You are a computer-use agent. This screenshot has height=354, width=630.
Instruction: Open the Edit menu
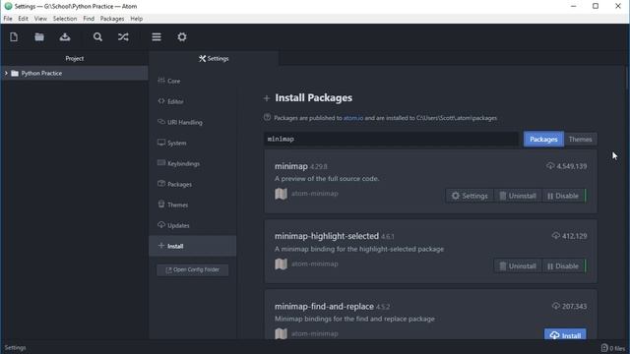[24, 19]
